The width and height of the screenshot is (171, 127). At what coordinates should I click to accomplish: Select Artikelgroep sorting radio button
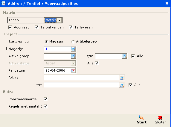[x=73, y=42]
